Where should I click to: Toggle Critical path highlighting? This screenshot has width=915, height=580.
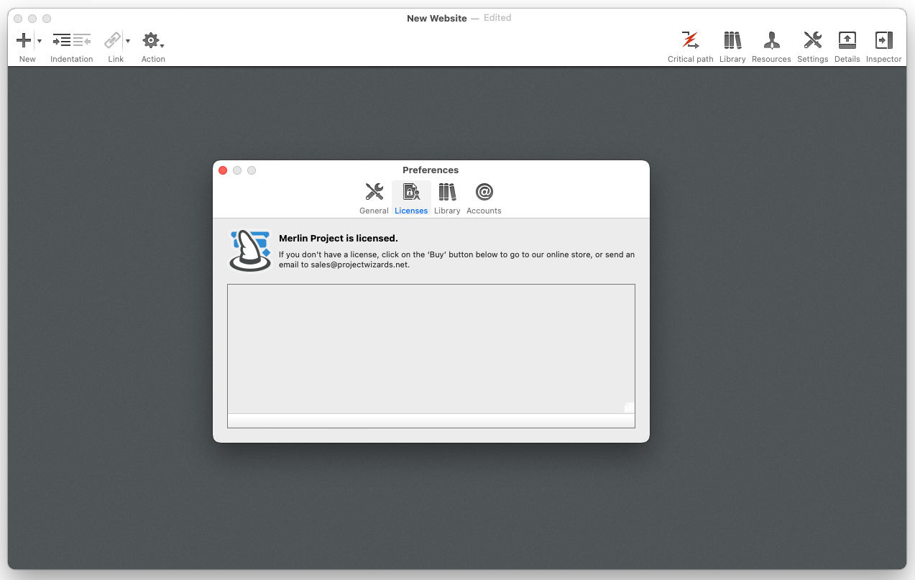pyautogui.click(x=690, y=41)
